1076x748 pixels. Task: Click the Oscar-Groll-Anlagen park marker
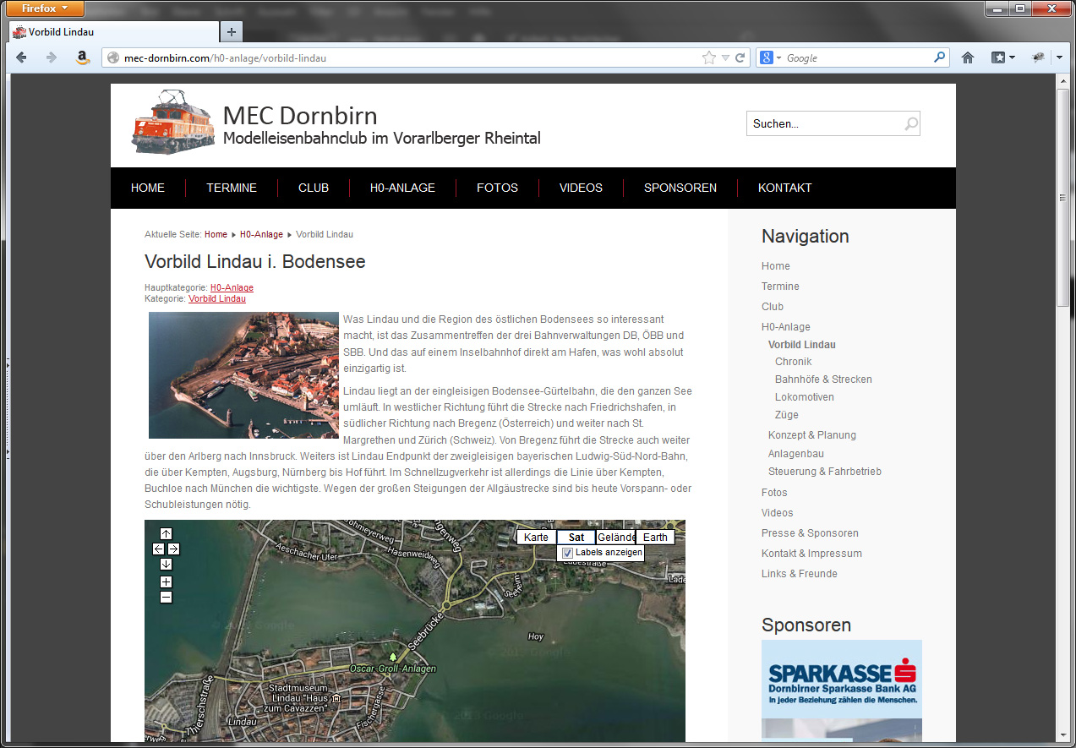coord(392,656)
